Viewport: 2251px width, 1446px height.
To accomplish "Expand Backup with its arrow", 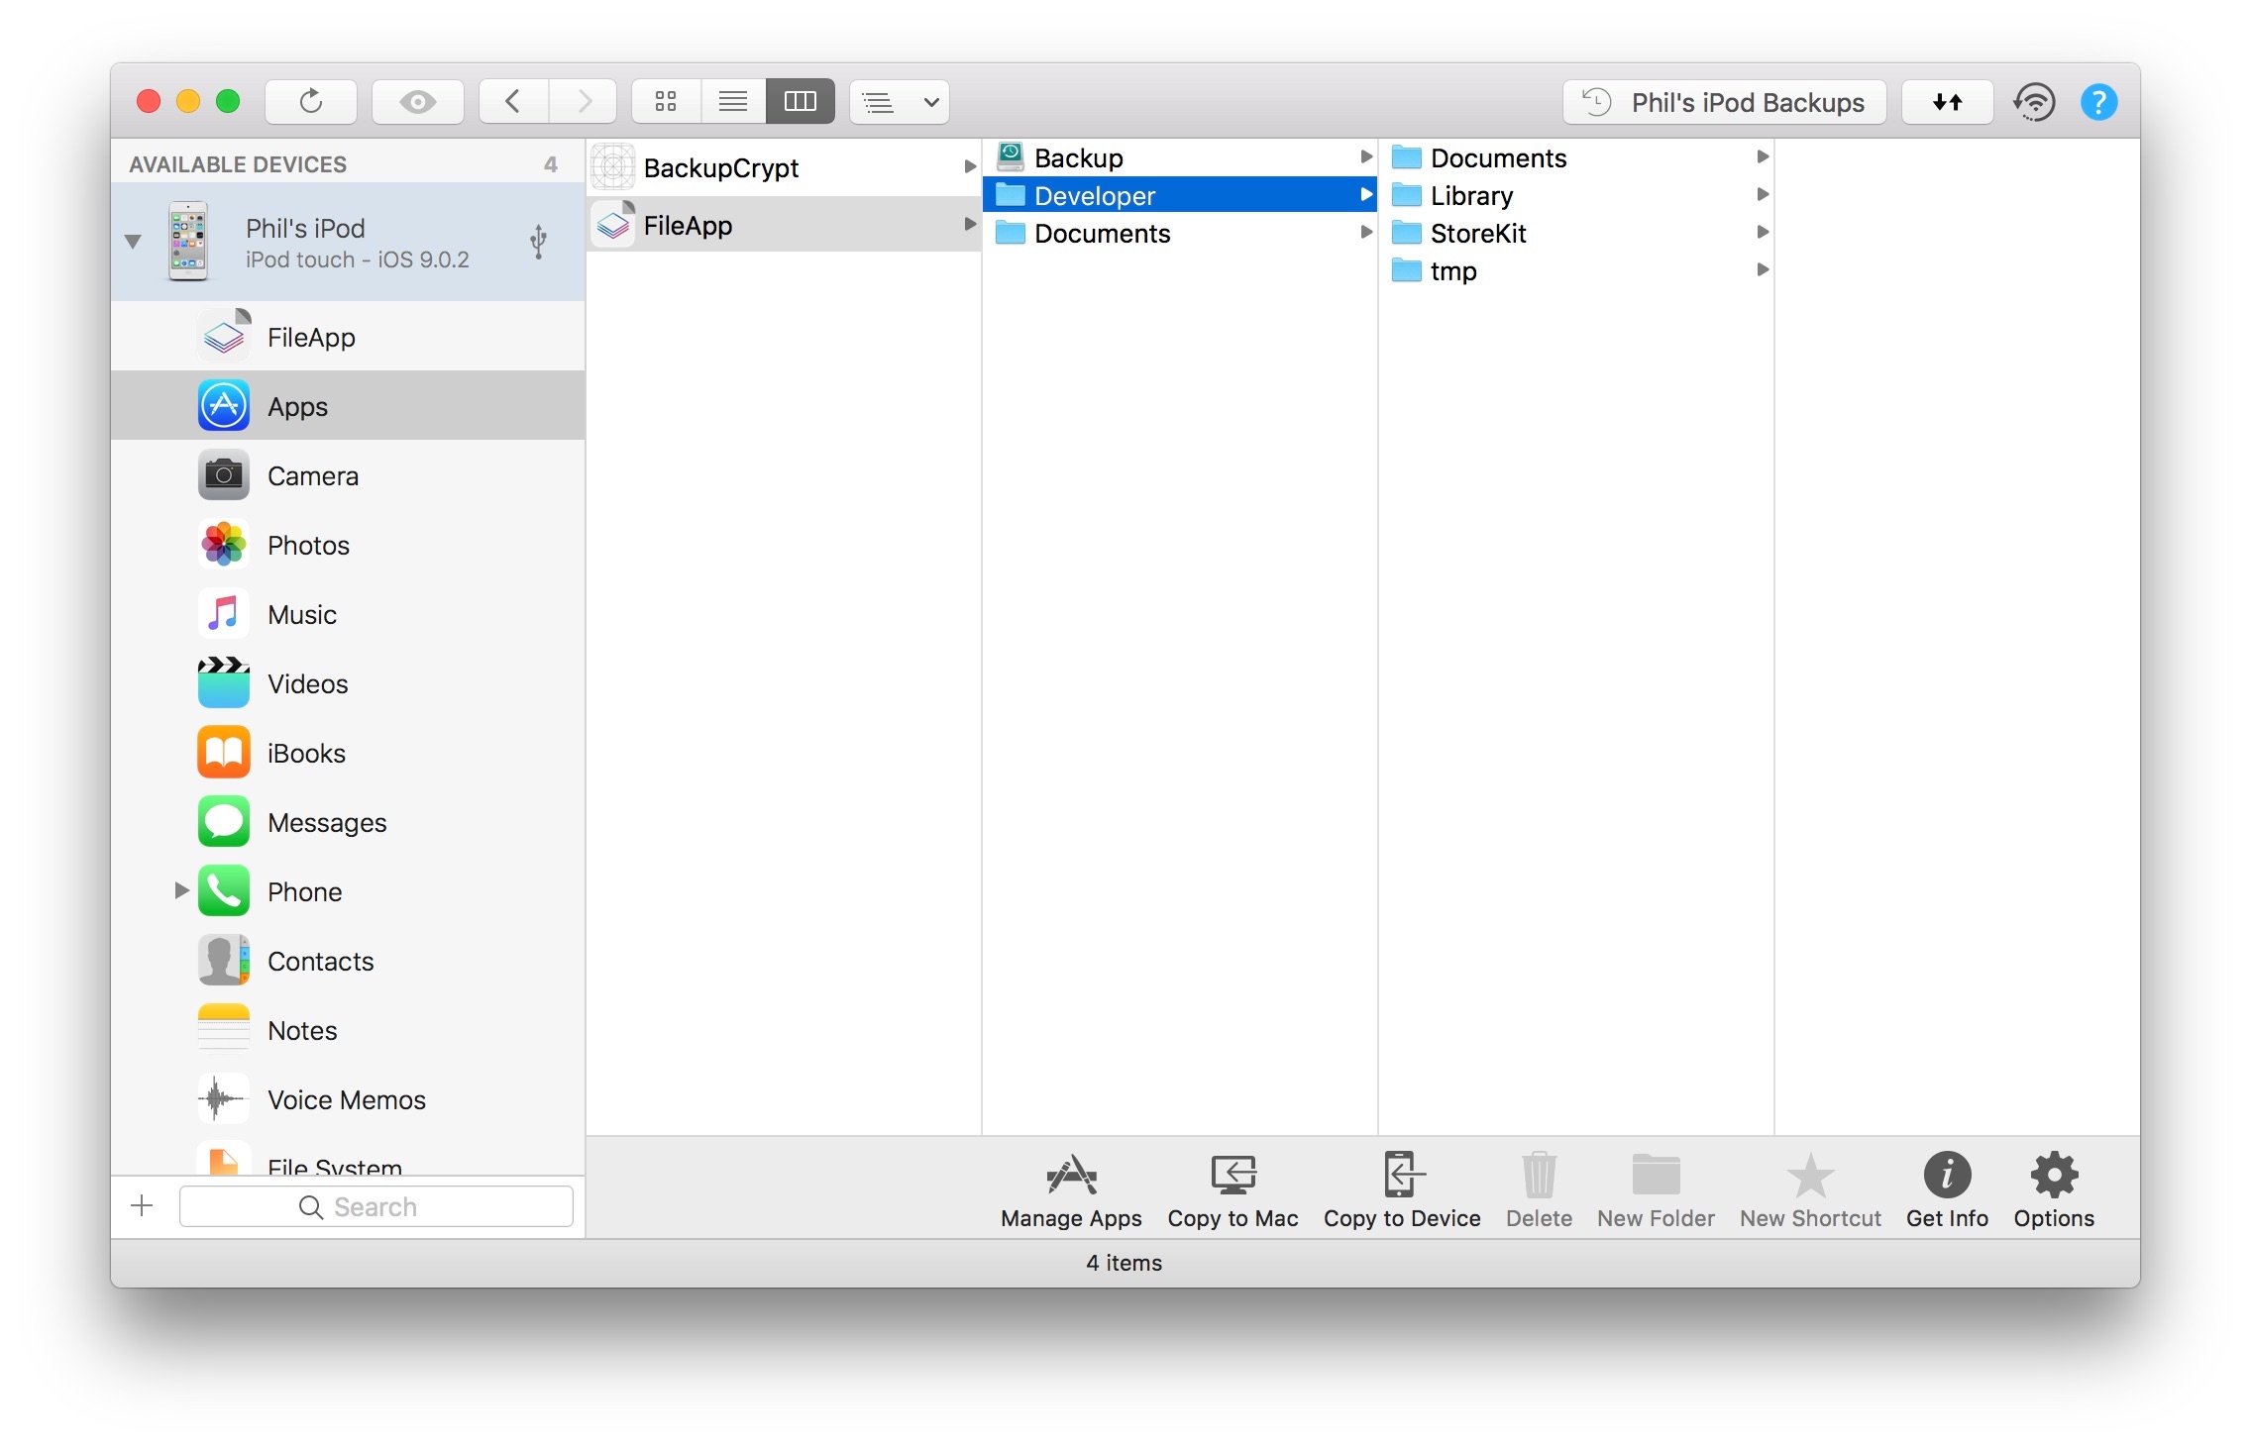I will [1366, 156].
